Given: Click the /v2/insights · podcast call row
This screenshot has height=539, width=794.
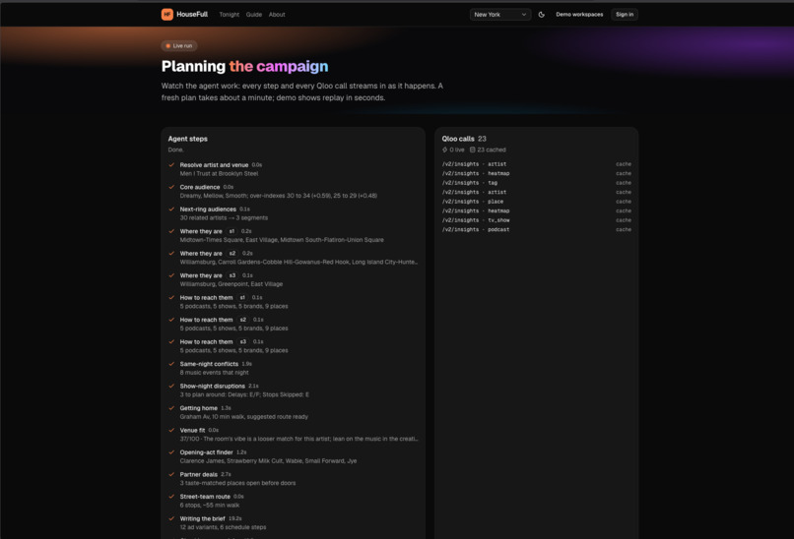Looking at the screenshot, I should click(536, 229).
